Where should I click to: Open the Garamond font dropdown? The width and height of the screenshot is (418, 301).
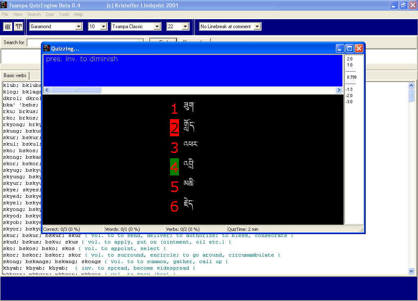78,27
